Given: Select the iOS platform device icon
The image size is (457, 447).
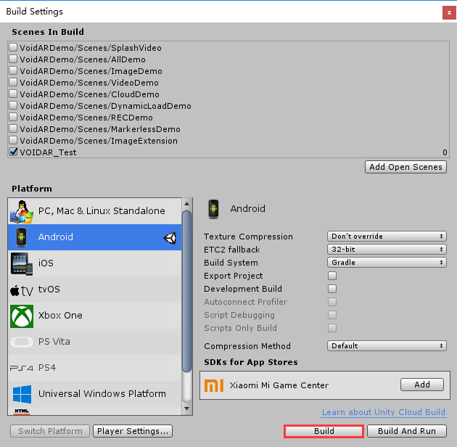Looking at the screenshot, I should (x=21, y=263).
